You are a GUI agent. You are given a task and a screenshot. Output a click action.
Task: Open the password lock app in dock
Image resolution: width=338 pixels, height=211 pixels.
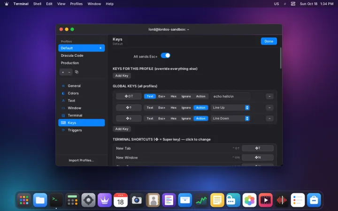(x=233, y=200)
